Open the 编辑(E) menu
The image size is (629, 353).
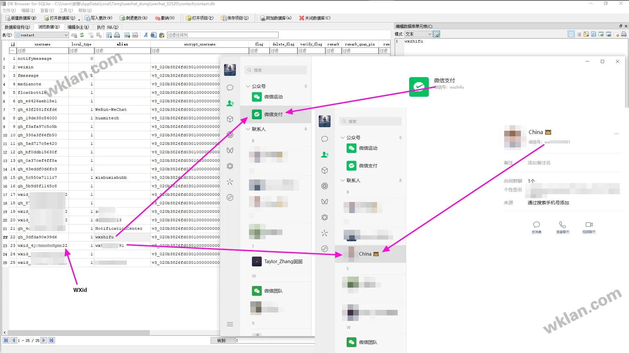(28, 10)
